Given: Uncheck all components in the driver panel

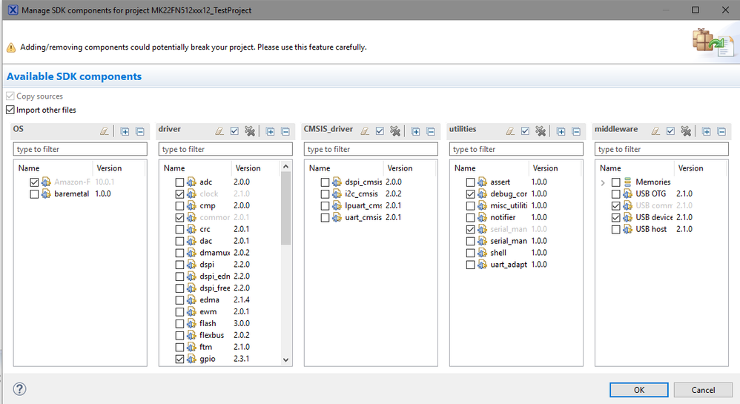Looking at the screenshot, I should pyautogui.click(x=250, y=131).
